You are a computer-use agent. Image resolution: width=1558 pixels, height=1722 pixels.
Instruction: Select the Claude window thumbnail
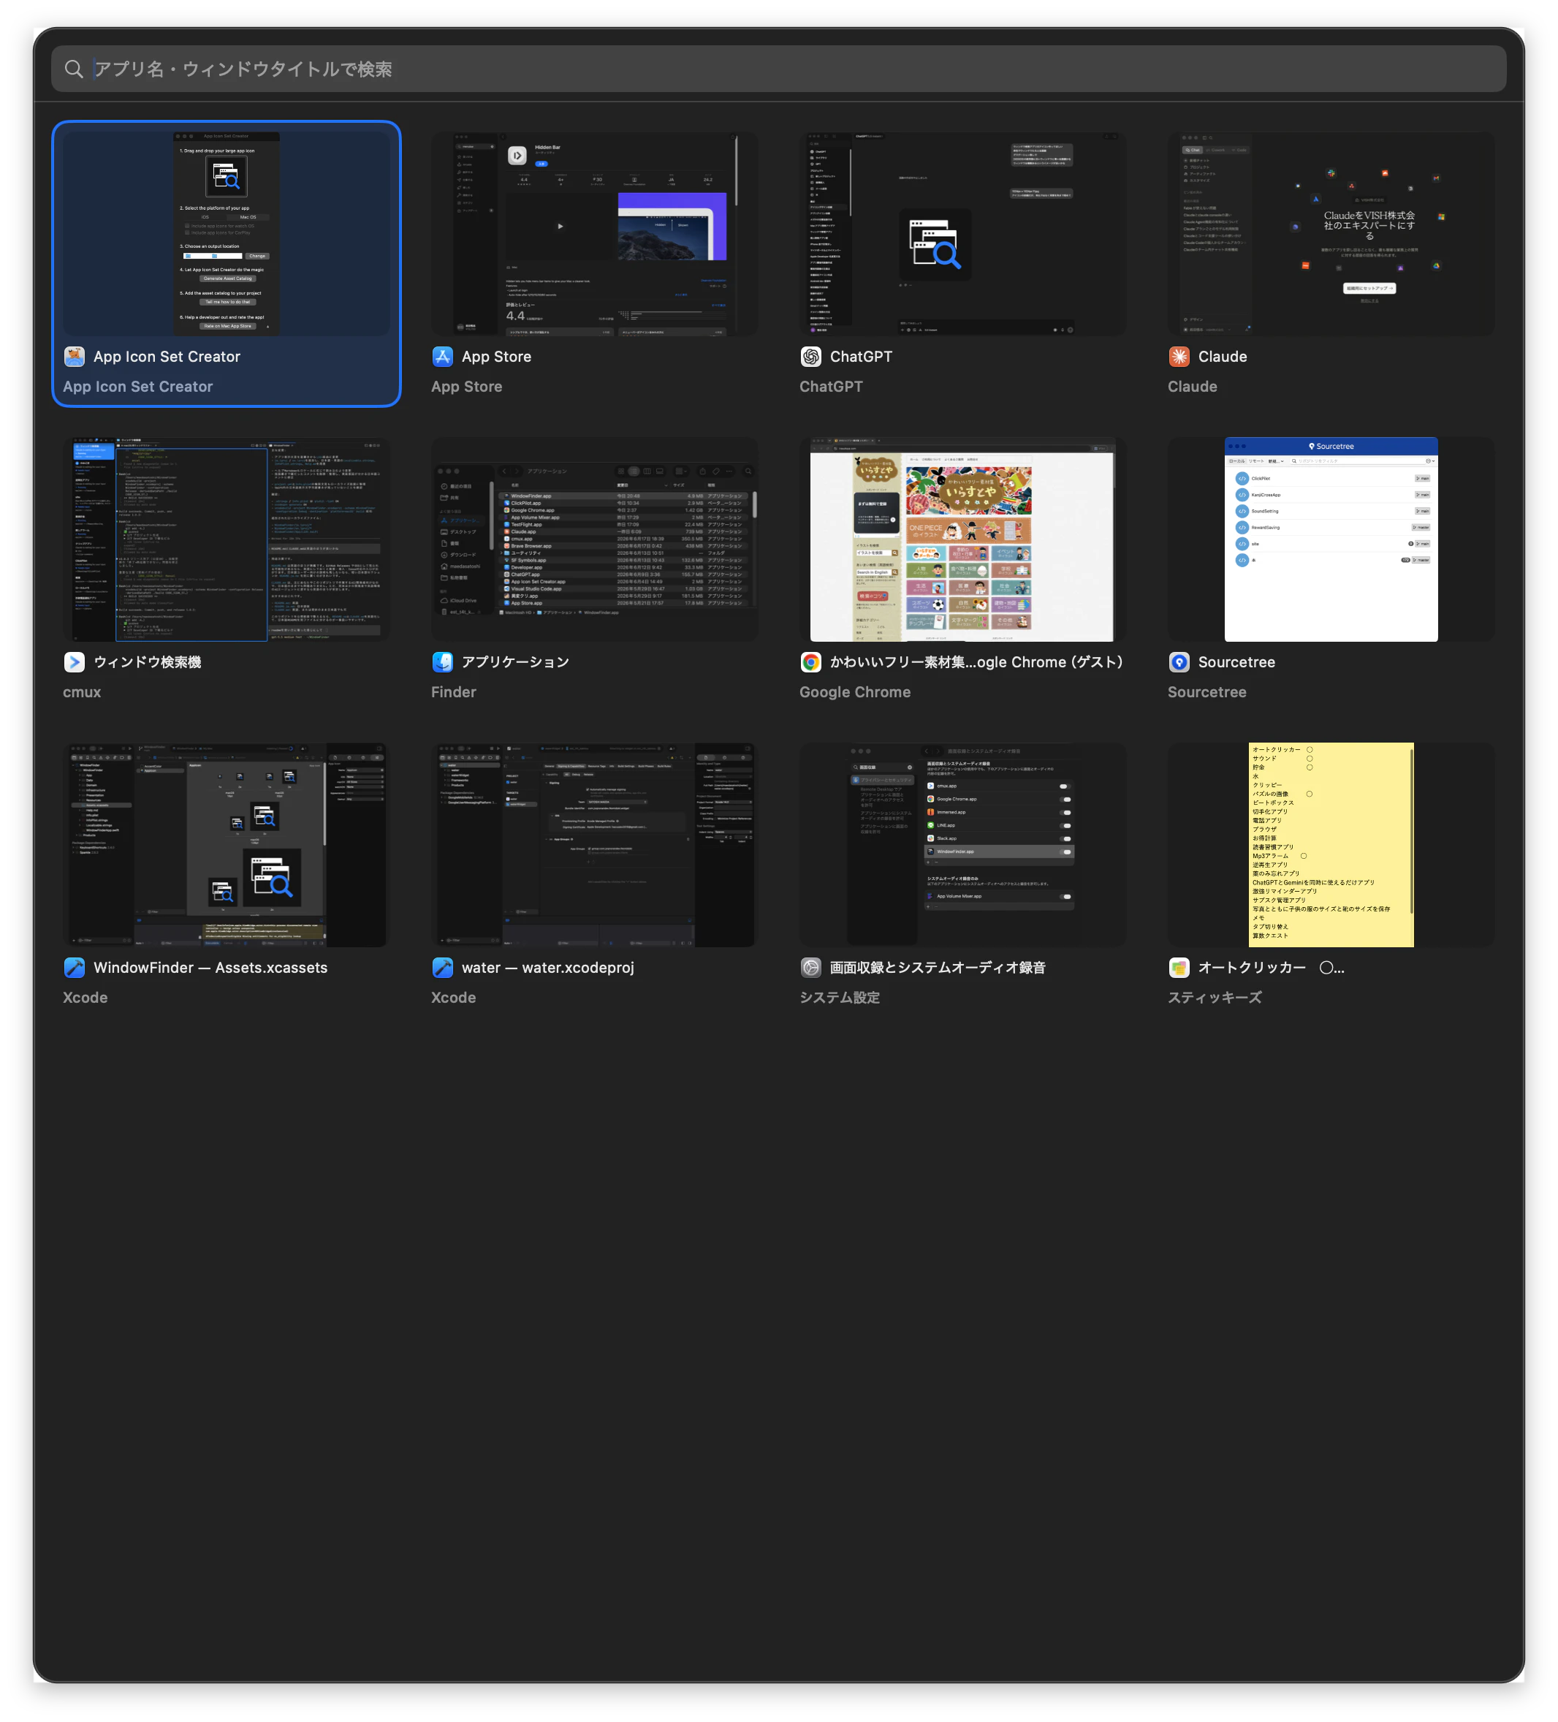[x=1331, y=233]
